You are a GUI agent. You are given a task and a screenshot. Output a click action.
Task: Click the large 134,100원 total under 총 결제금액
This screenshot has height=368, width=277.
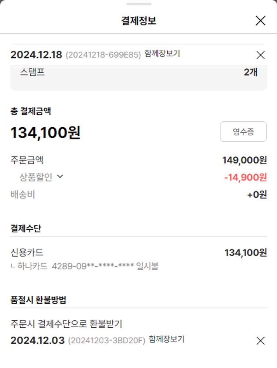(45, 132)
